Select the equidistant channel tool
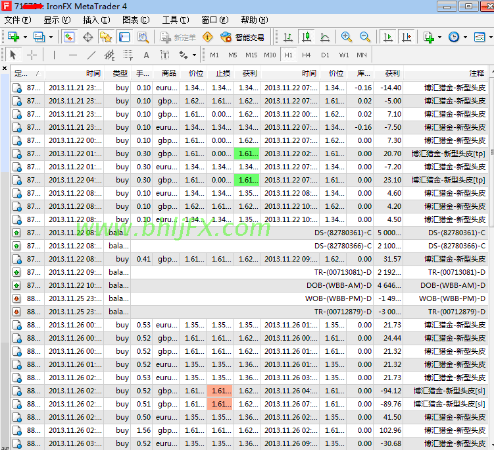Image resolution: width=494 pixels, height=450 pixels. (110, 55)
